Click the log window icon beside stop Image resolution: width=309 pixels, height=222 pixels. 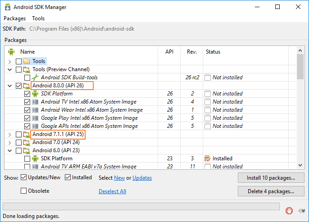301,211
